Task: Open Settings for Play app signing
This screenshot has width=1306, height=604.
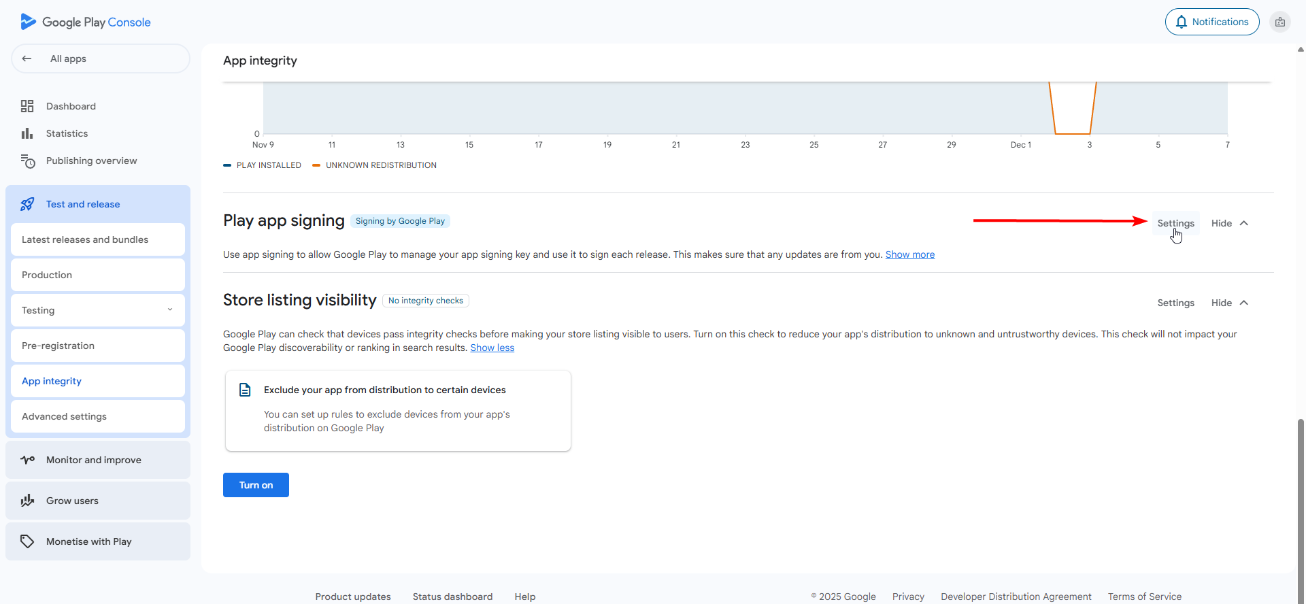Action: coord(1176,223)
